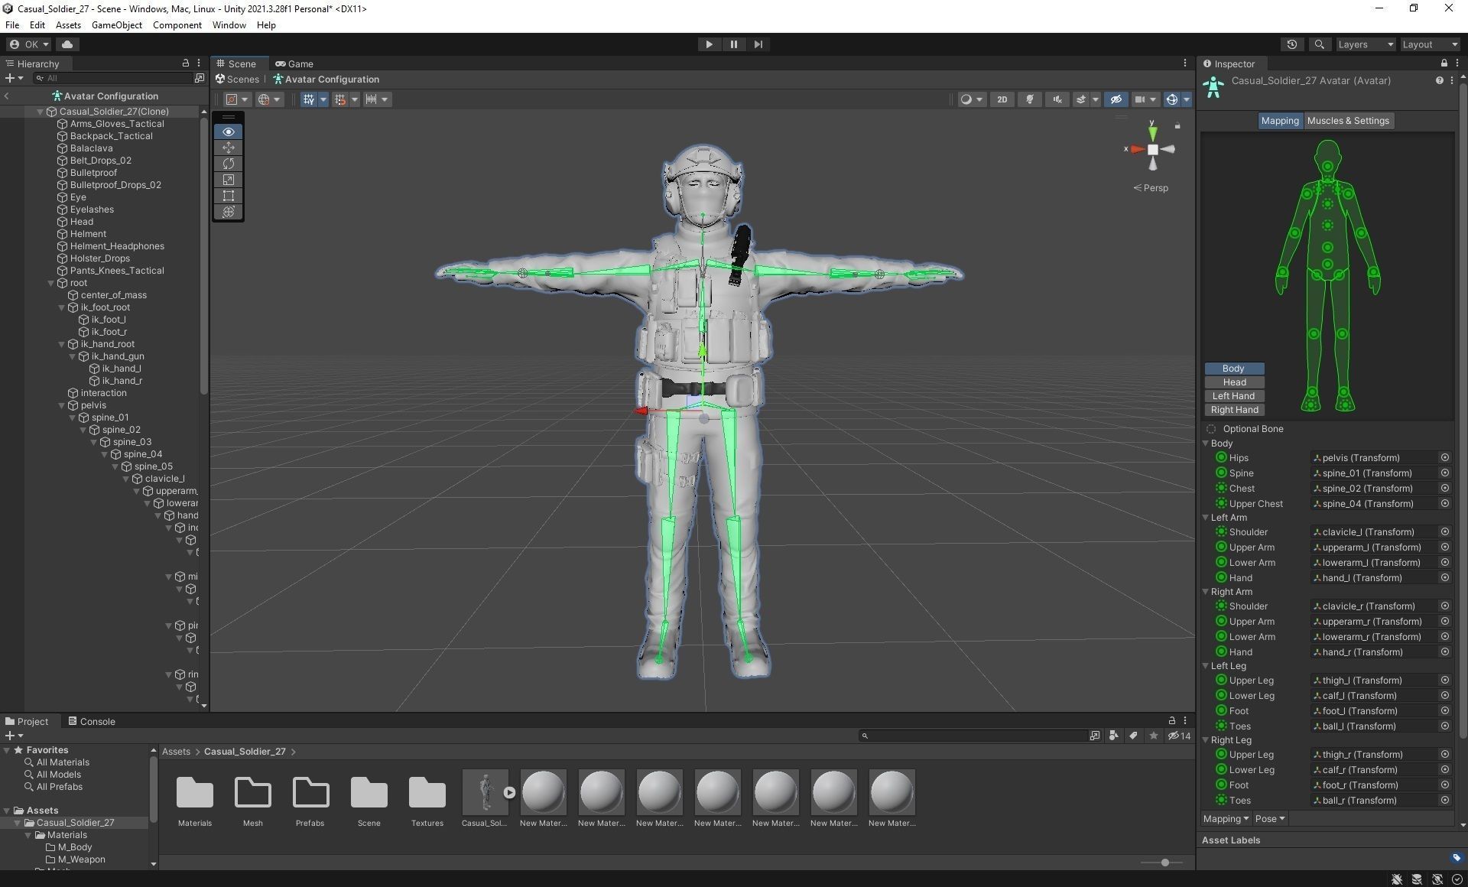
Task: Open the OK account dropdown
Action: (x=29, y=44)
